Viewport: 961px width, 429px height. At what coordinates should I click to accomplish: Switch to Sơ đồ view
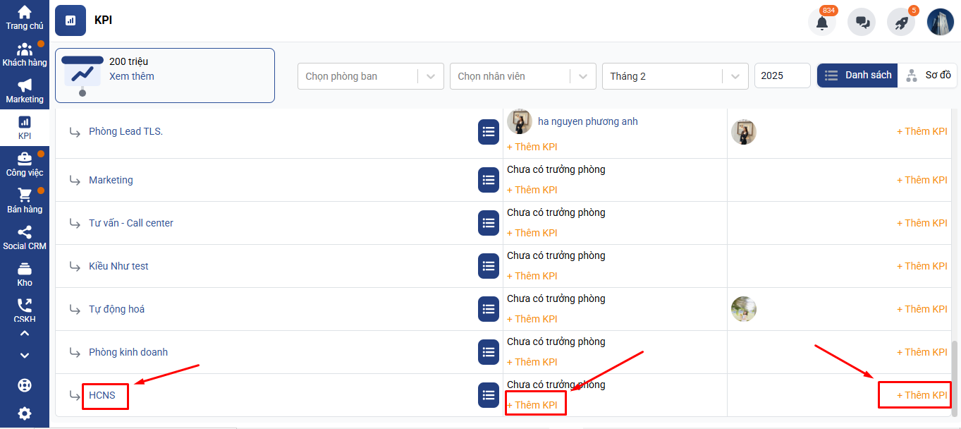coord(928,75)
